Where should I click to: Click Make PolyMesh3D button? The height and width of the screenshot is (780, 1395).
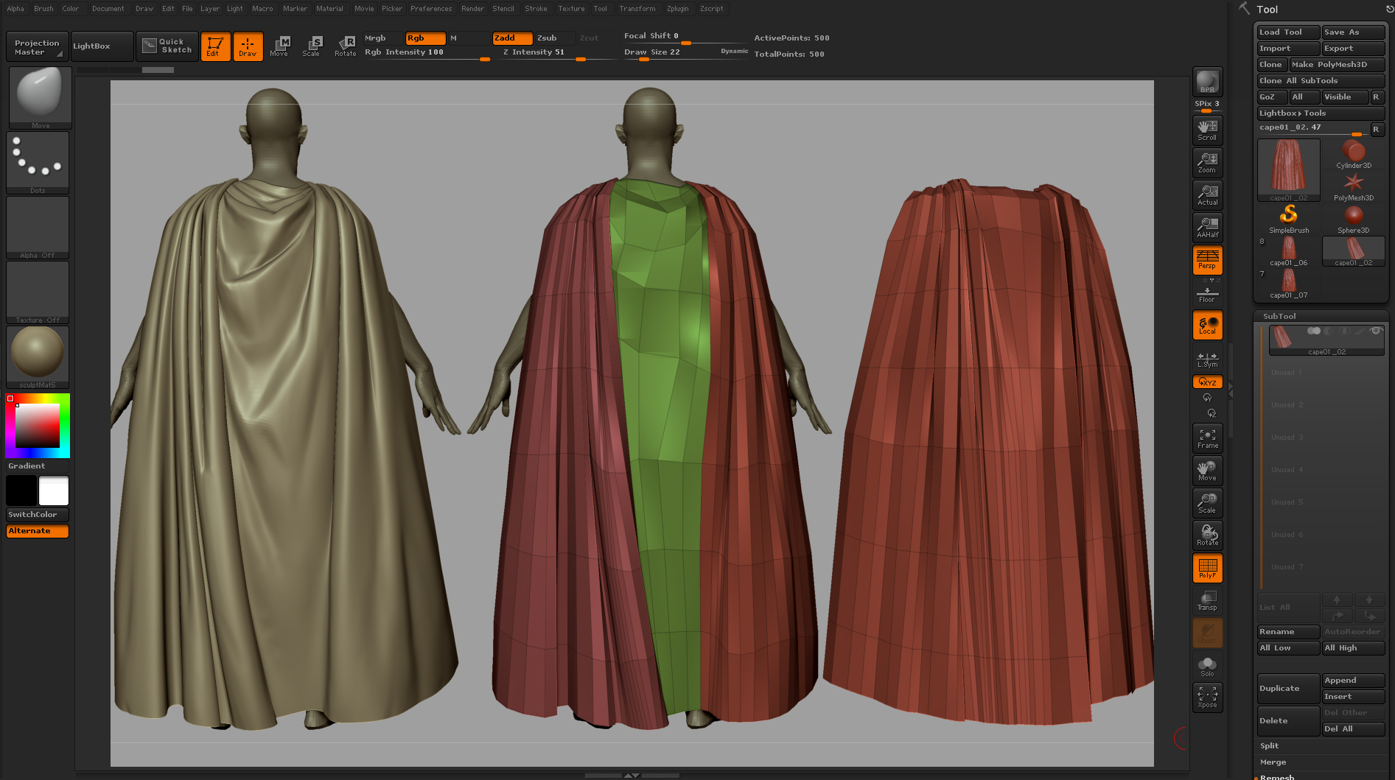1338,65
